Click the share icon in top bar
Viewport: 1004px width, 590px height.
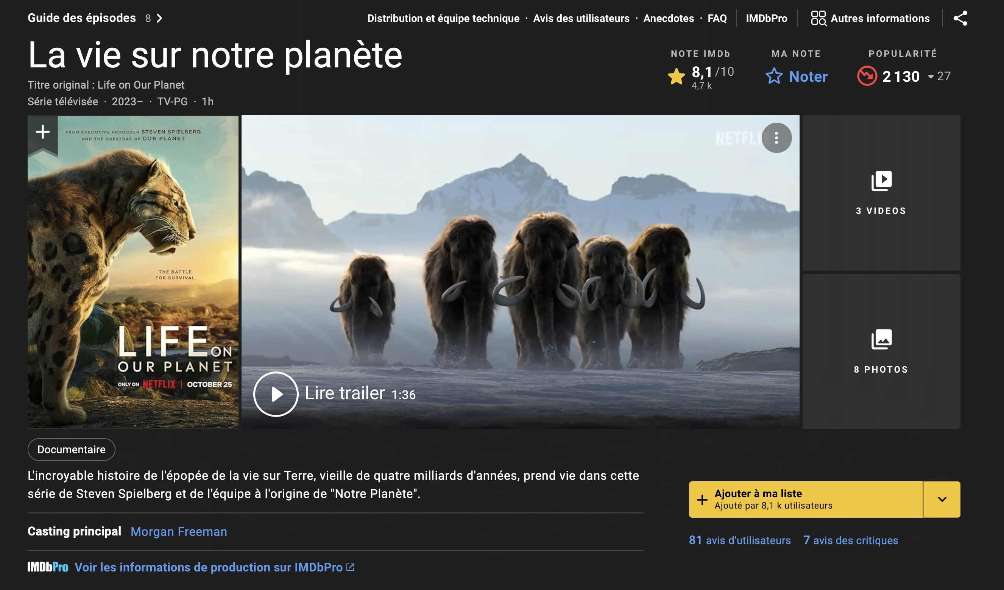pos(960,18)
